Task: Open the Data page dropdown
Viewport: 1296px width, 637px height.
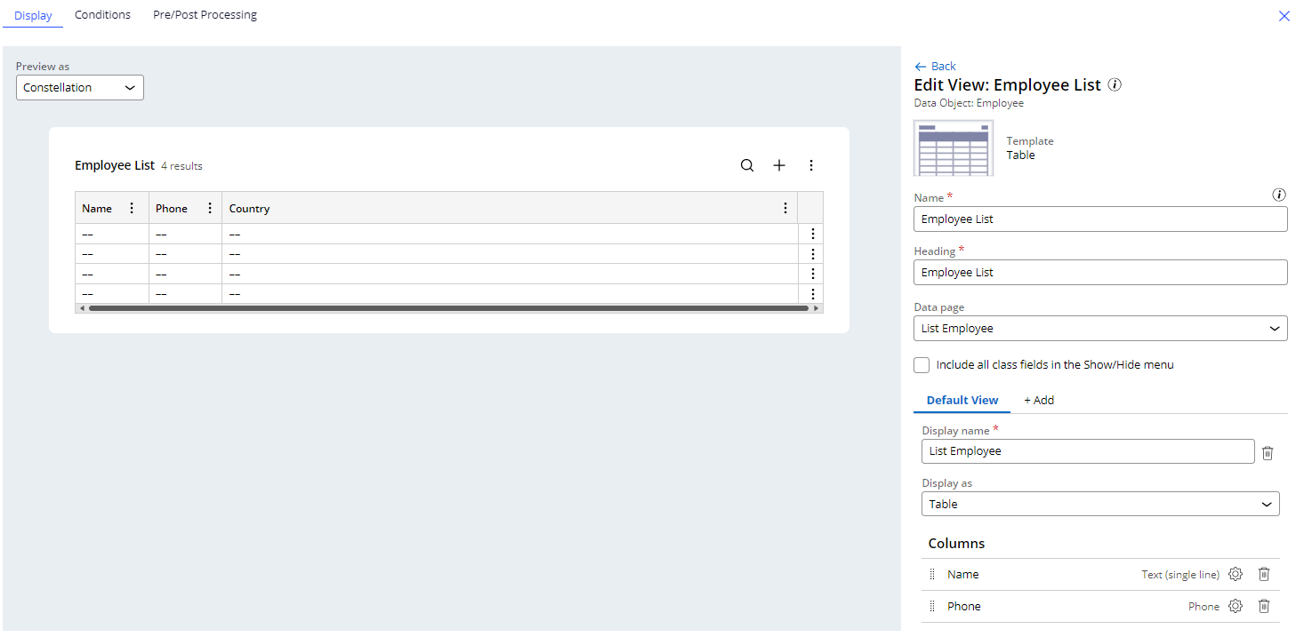Action: click(x=1099, y=328)
